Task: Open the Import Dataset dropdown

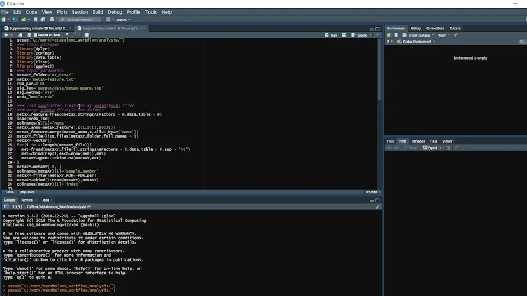Action: (418, 35)
